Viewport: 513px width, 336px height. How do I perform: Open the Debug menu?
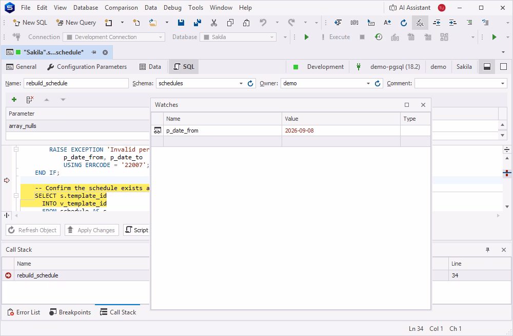point(172,8)
